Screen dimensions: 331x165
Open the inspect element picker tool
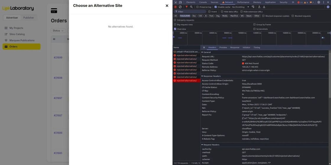click(175, 2)
